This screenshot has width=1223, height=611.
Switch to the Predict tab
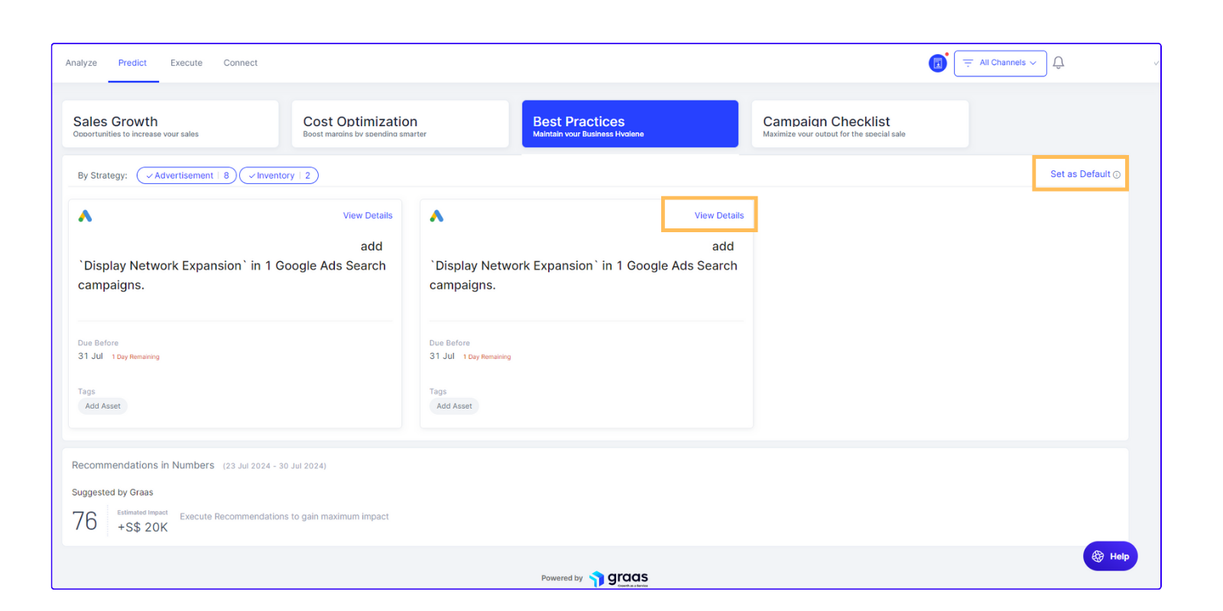(132, 63)
